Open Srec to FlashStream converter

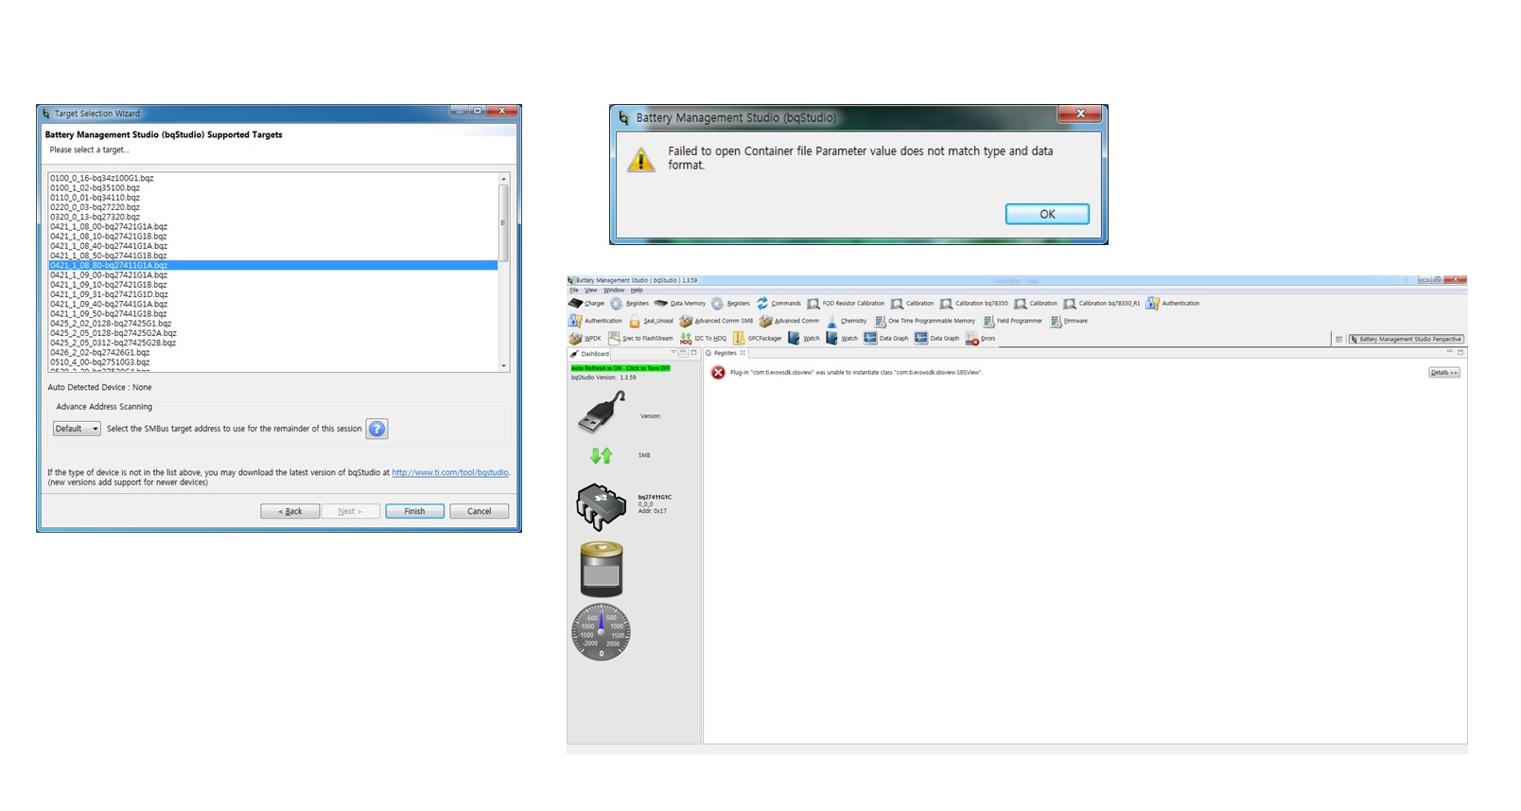[x=641, y=338]
